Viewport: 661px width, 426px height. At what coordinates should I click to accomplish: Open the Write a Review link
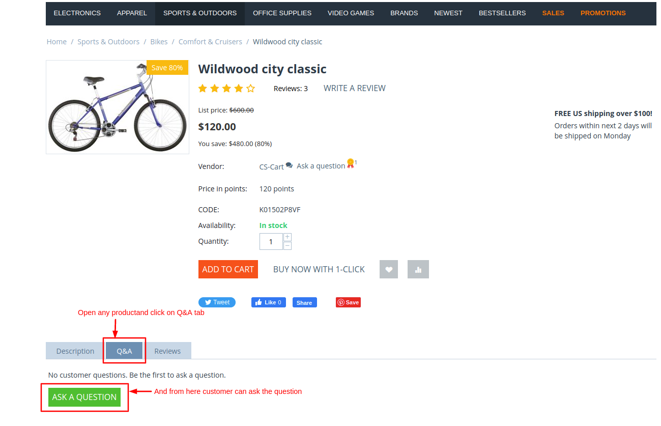click(355, 88)
